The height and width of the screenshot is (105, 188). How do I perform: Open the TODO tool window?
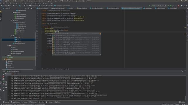click(58, 102)
